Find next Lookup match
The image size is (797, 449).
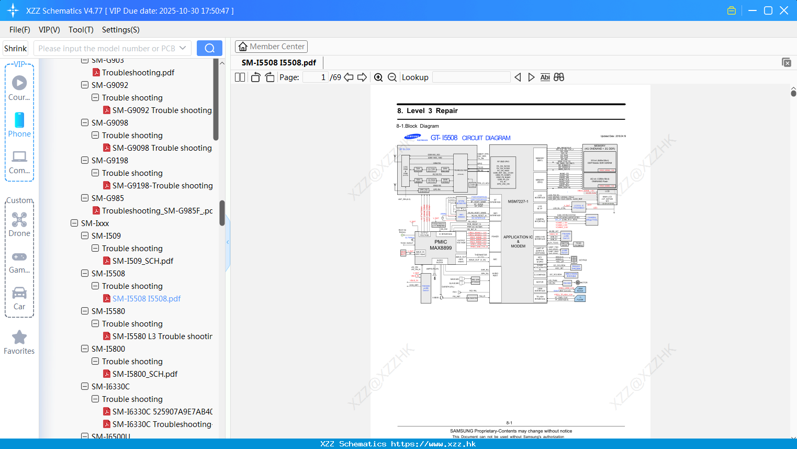(x=531, y=77)
